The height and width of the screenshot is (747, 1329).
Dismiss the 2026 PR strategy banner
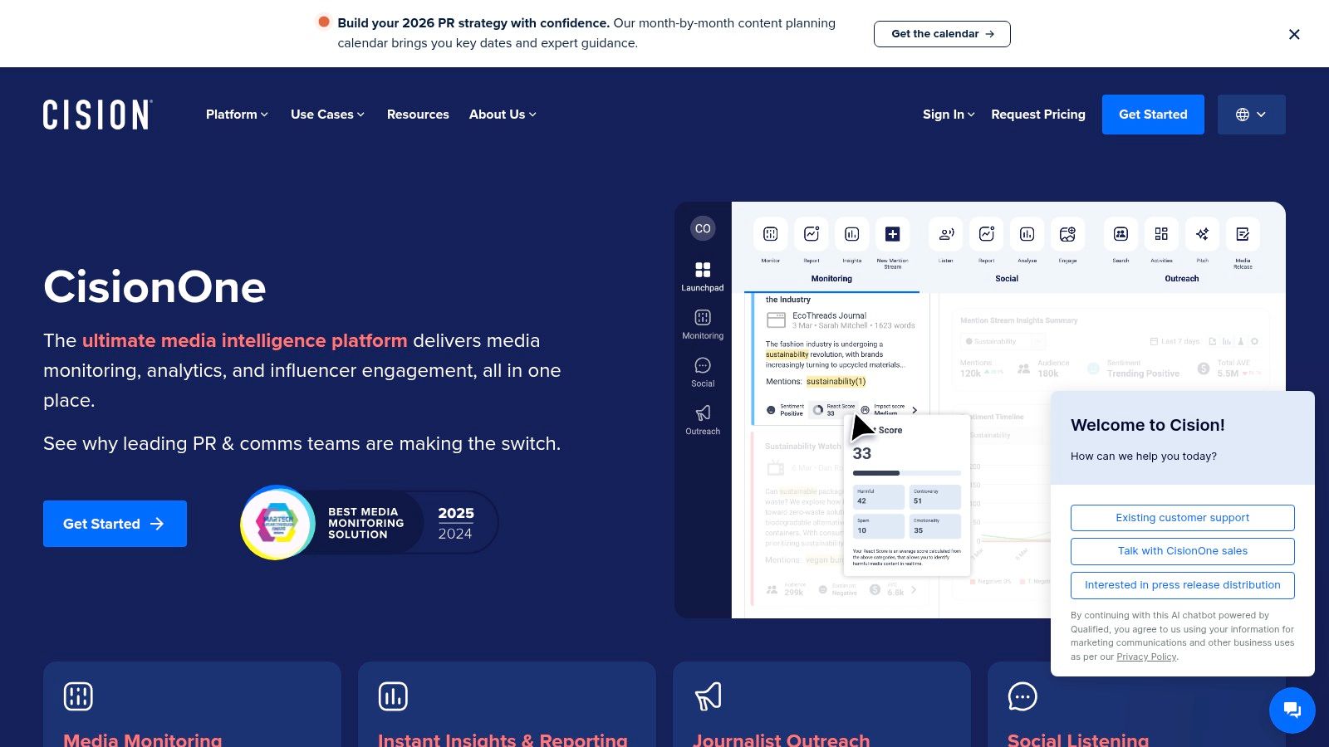(1293, 34)
